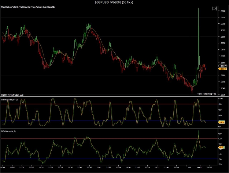229x173 pixels.
Task: Click the orange 52.7 RSI value marker
Action: click(x=221, y=147)
